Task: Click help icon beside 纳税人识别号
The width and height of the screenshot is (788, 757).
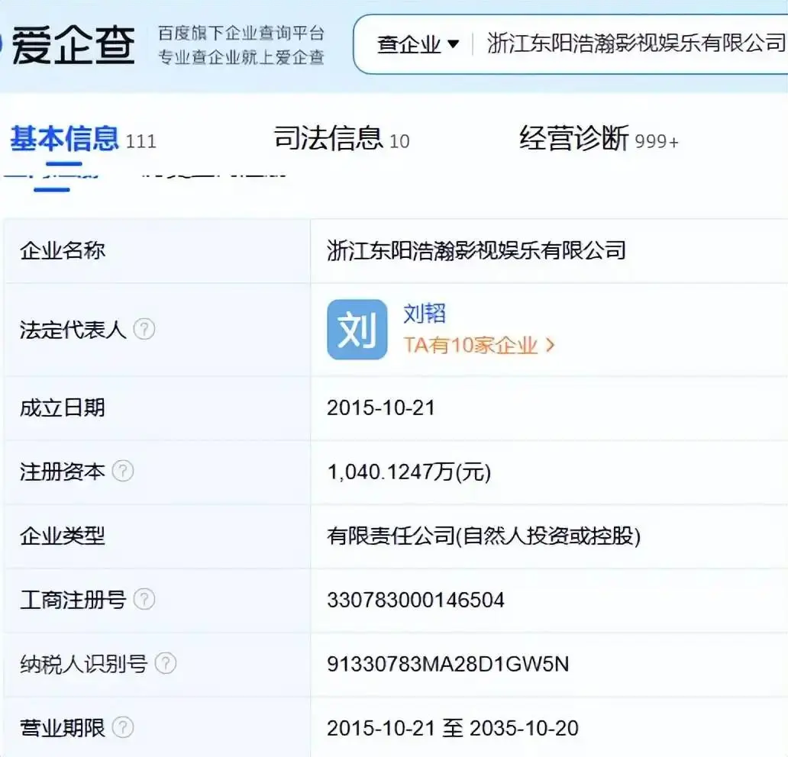Action: [x=166, y=664]
